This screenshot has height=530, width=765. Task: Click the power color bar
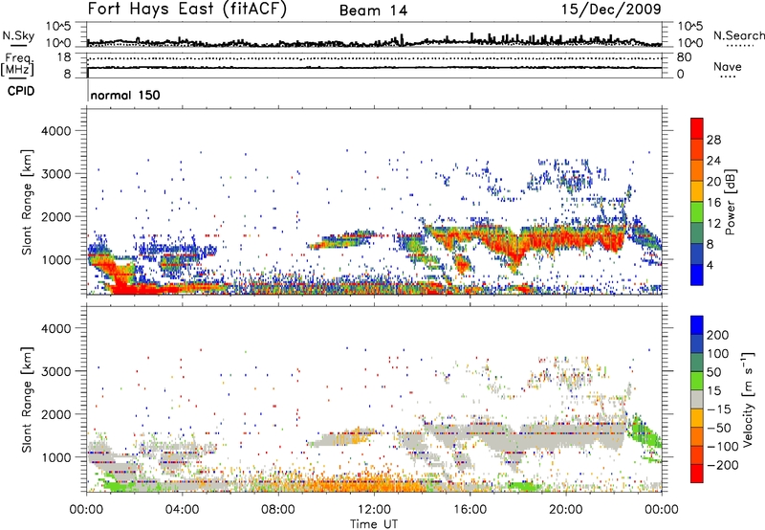coord(697,201)
